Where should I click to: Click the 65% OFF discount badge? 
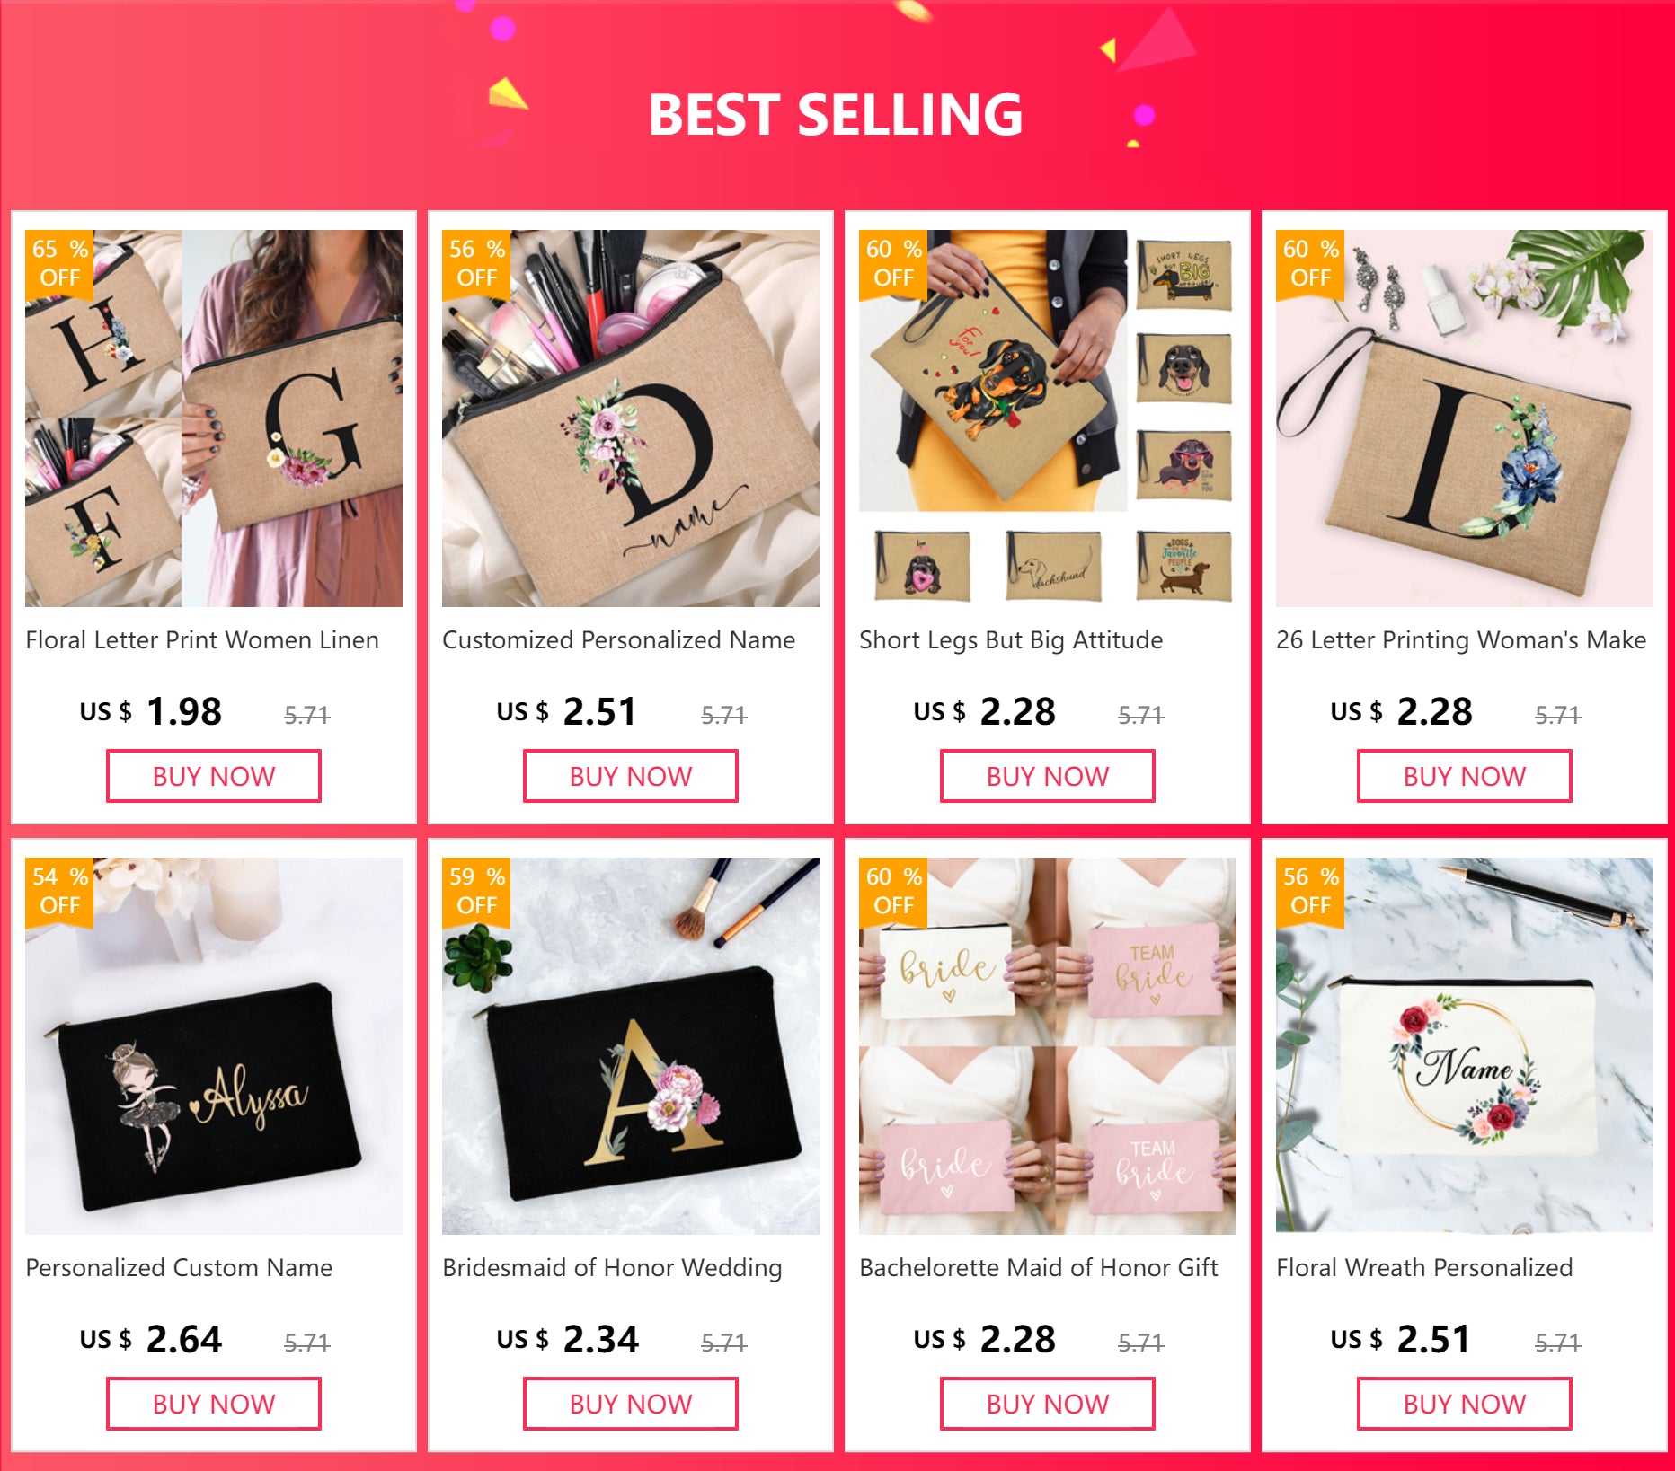pos(59,264)
